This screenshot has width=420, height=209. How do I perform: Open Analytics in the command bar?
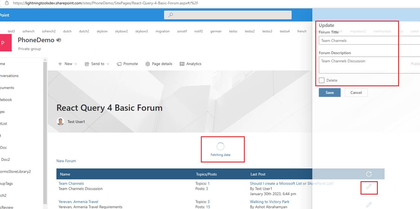click(x=190, y=64)
